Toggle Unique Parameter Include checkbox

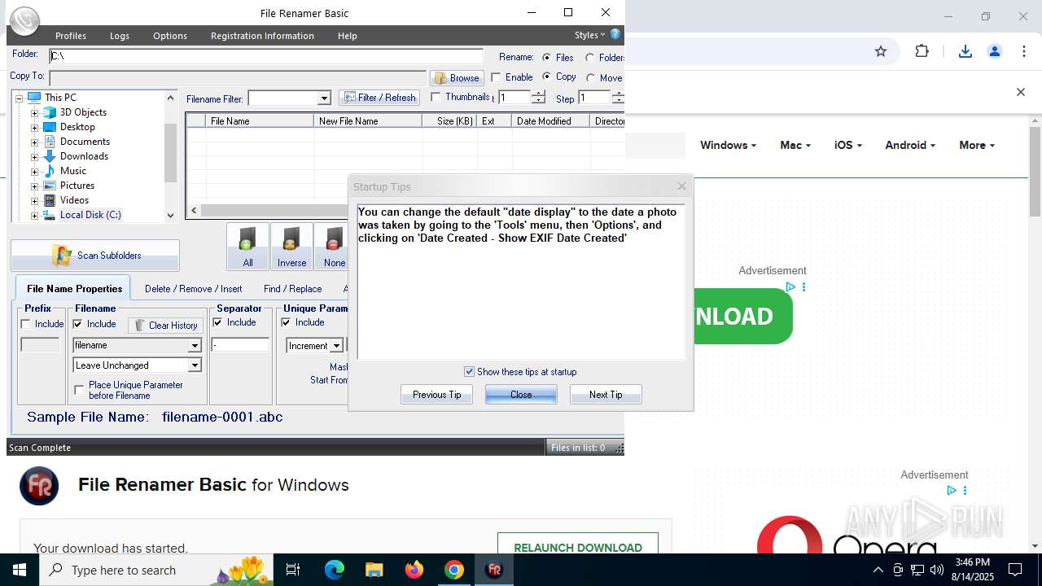(286, 322)
